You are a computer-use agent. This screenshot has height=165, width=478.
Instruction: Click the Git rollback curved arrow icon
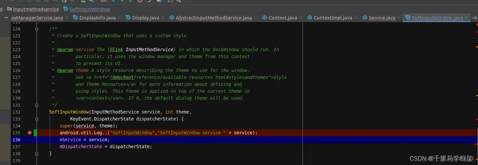(149, 1)
